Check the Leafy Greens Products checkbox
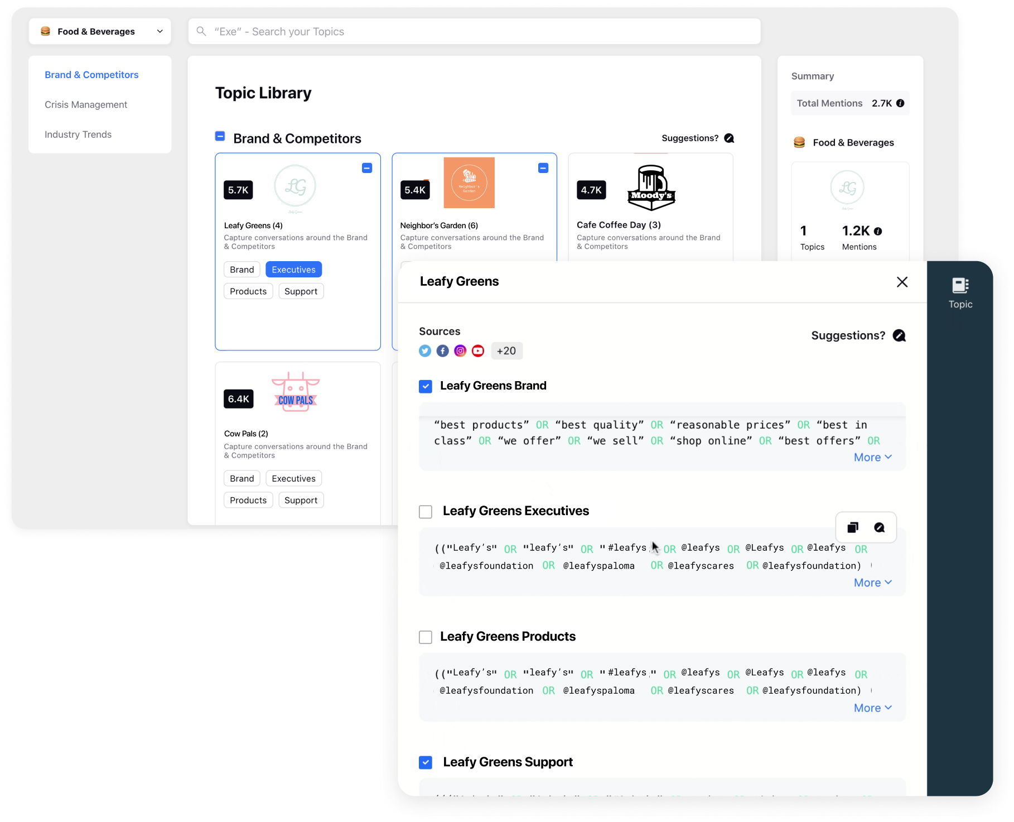 pos(426,637)
